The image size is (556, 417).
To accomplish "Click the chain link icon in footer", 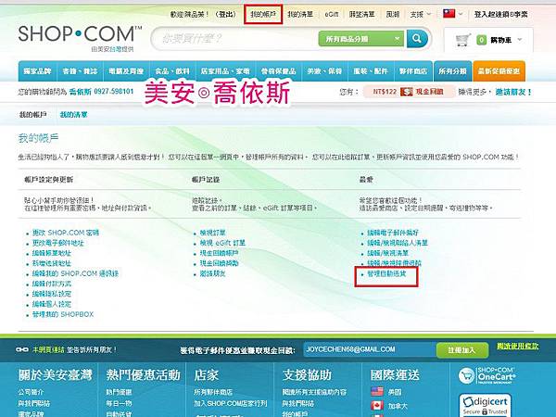I will coord(22,349).
